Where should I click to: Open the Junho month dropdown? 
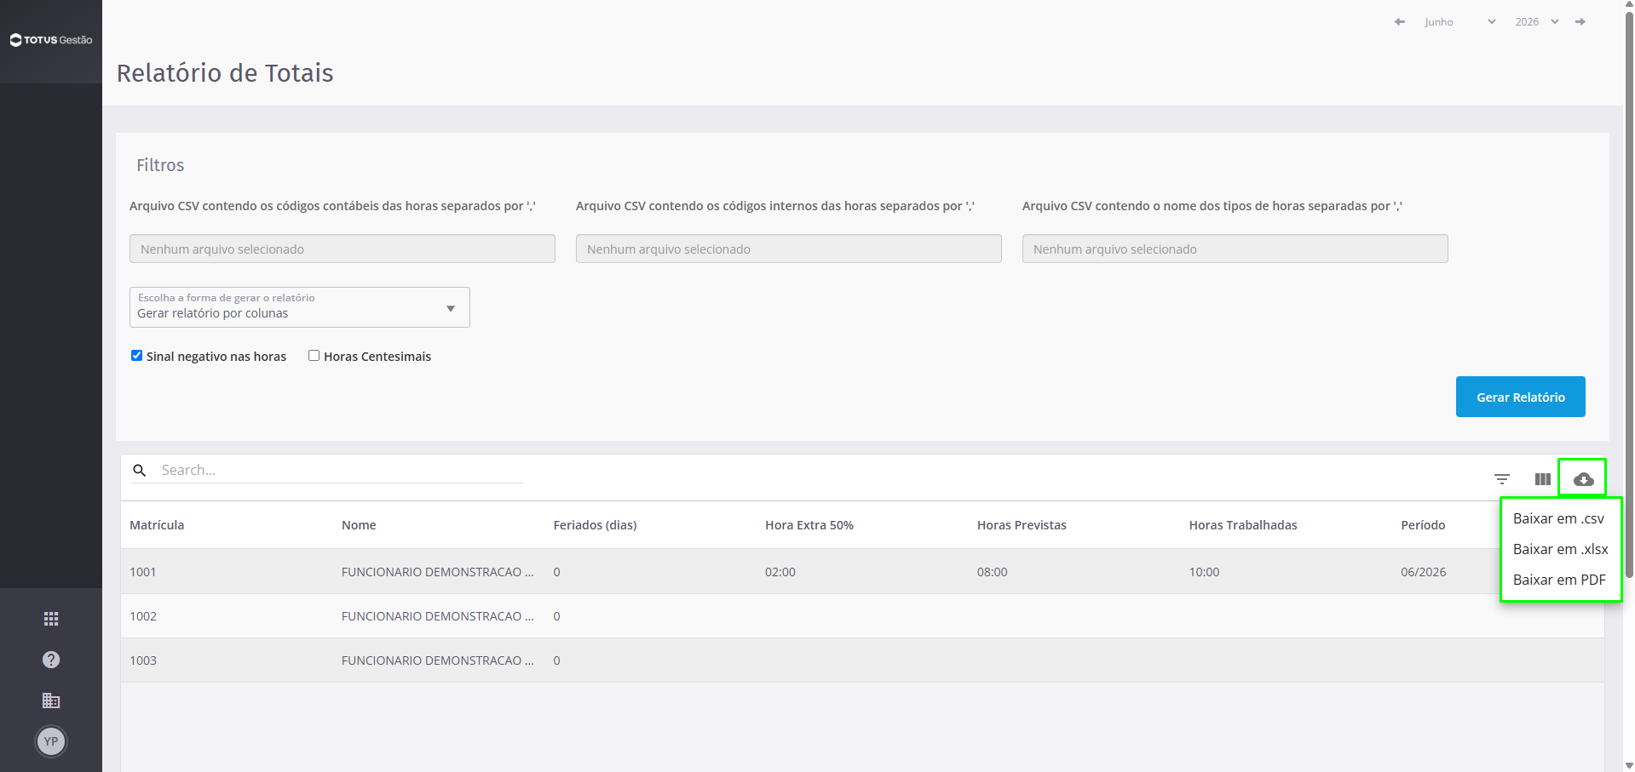click(1459, 22)
